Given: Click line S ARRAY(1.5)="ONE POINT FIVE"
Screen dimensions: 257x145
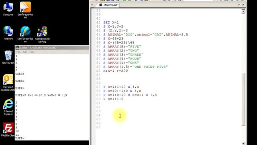Looking at the screenshot, I should click(136, 67).
